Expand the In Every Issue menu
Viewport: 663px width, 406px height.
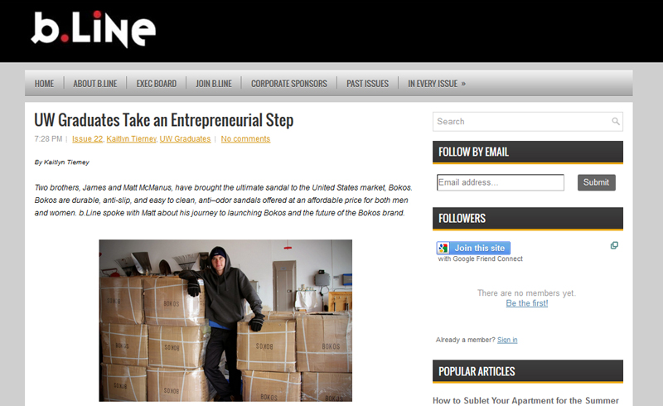coord(437,84)
